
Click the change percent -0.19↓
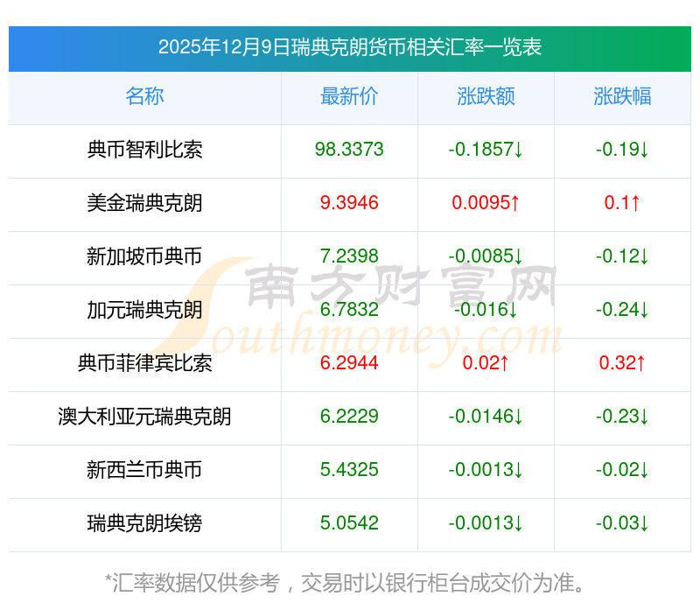point(622,150)
